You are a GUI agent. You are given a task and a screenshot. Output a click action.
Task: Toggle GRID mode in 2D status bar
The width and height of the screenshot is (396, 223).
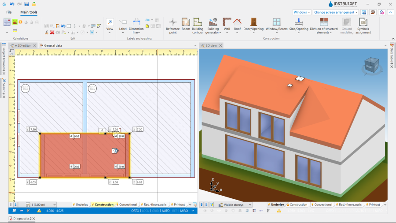155,211
